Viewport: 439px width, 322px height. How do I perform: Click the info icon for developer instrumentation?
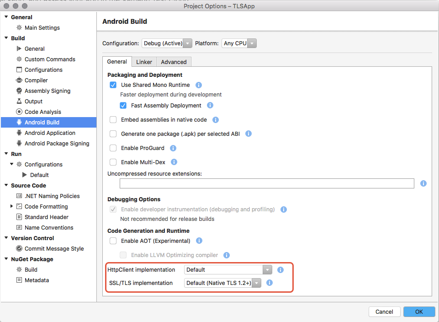[x=284, y=209]
